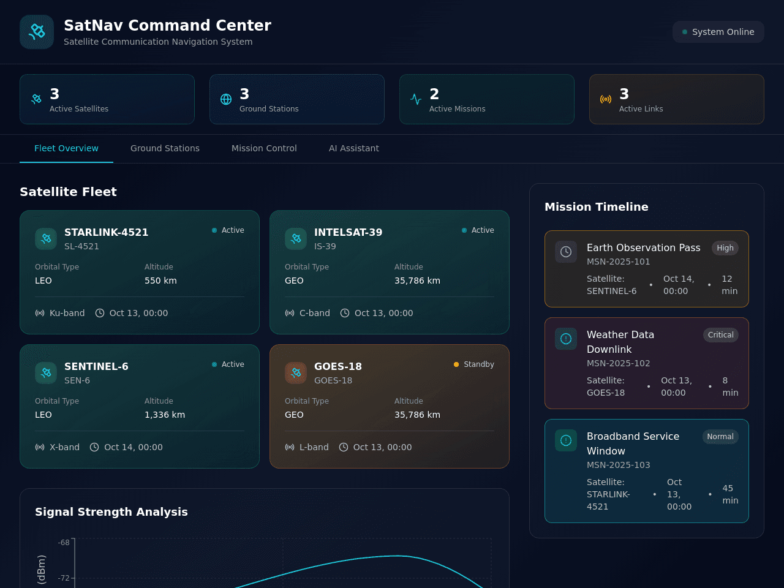784x588 pixels.
Task: Click the X-band signal icon
Action: [x=40, y=447]
